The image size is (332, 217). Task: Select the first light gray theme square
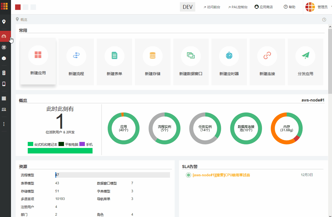(26, 7)
